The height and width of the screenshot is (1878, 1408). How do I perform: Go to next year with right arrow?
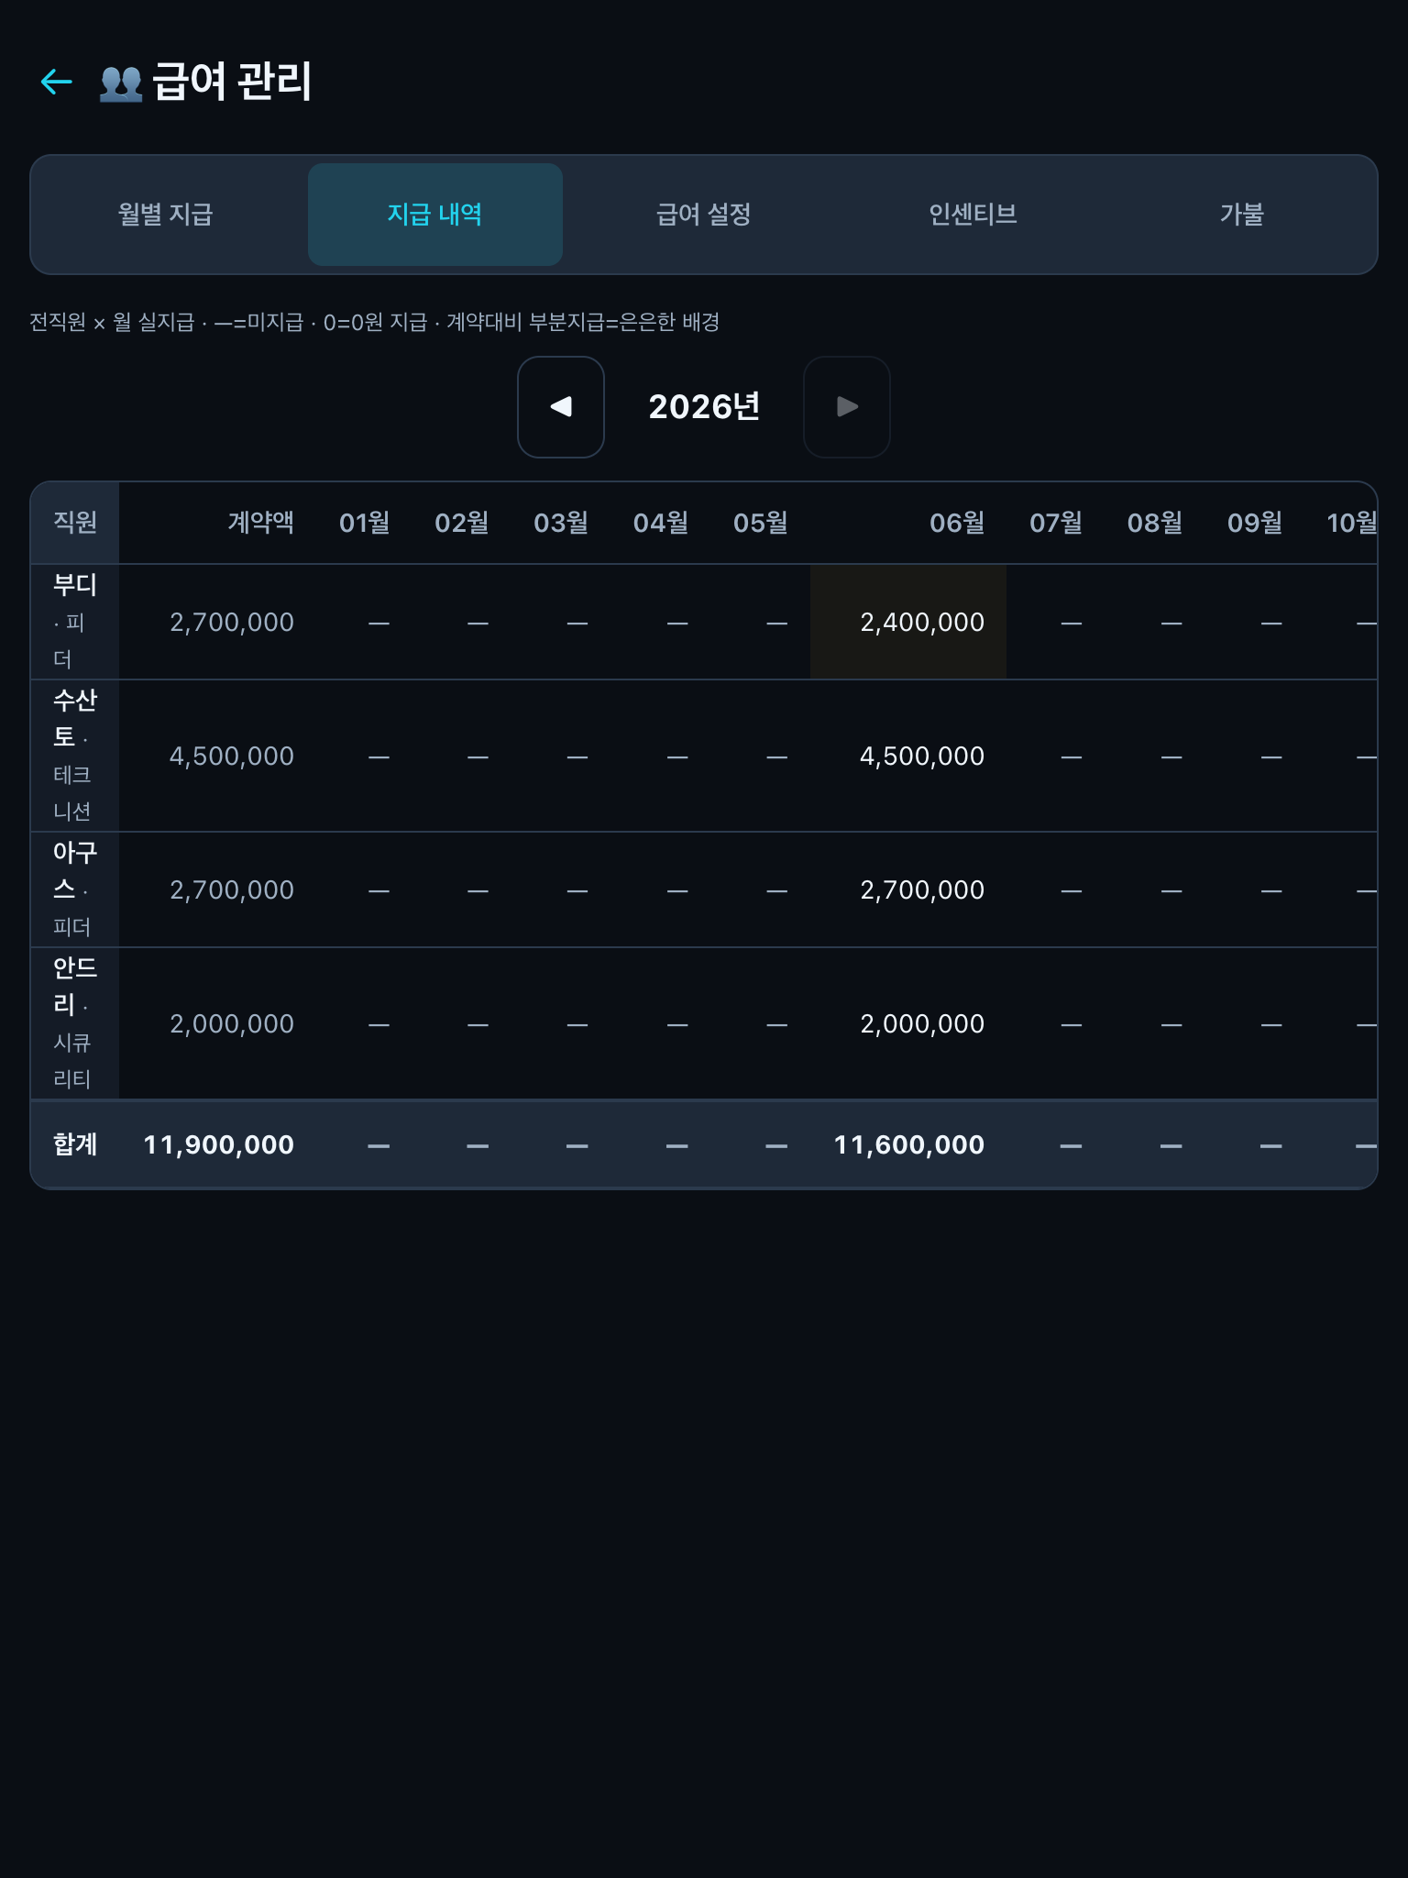pyautogui.click(x=847, y=406)
